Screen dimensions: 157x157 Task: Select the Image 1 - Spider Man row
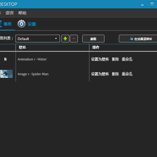(x=78, y=74)
